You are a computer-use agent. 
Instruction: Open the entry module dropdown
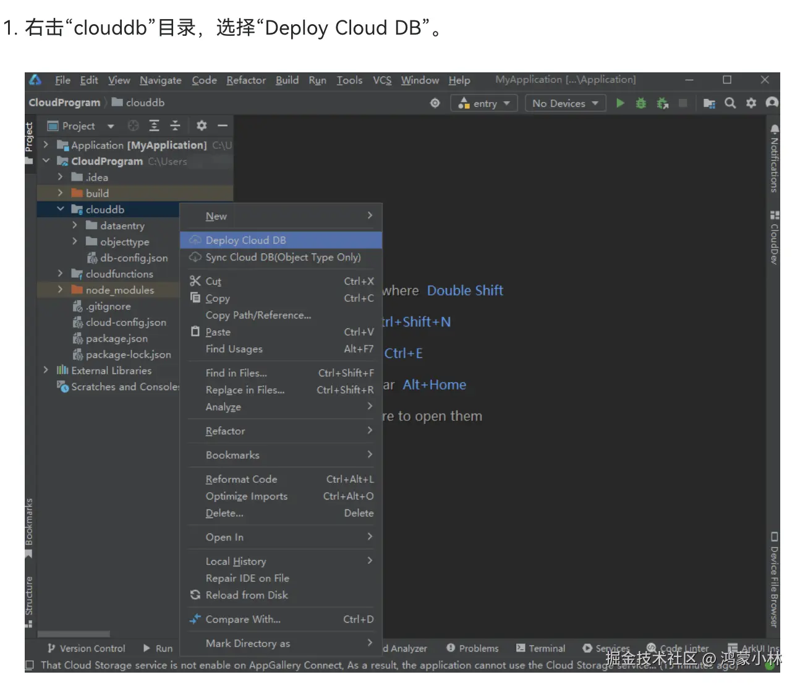(485, 103)
